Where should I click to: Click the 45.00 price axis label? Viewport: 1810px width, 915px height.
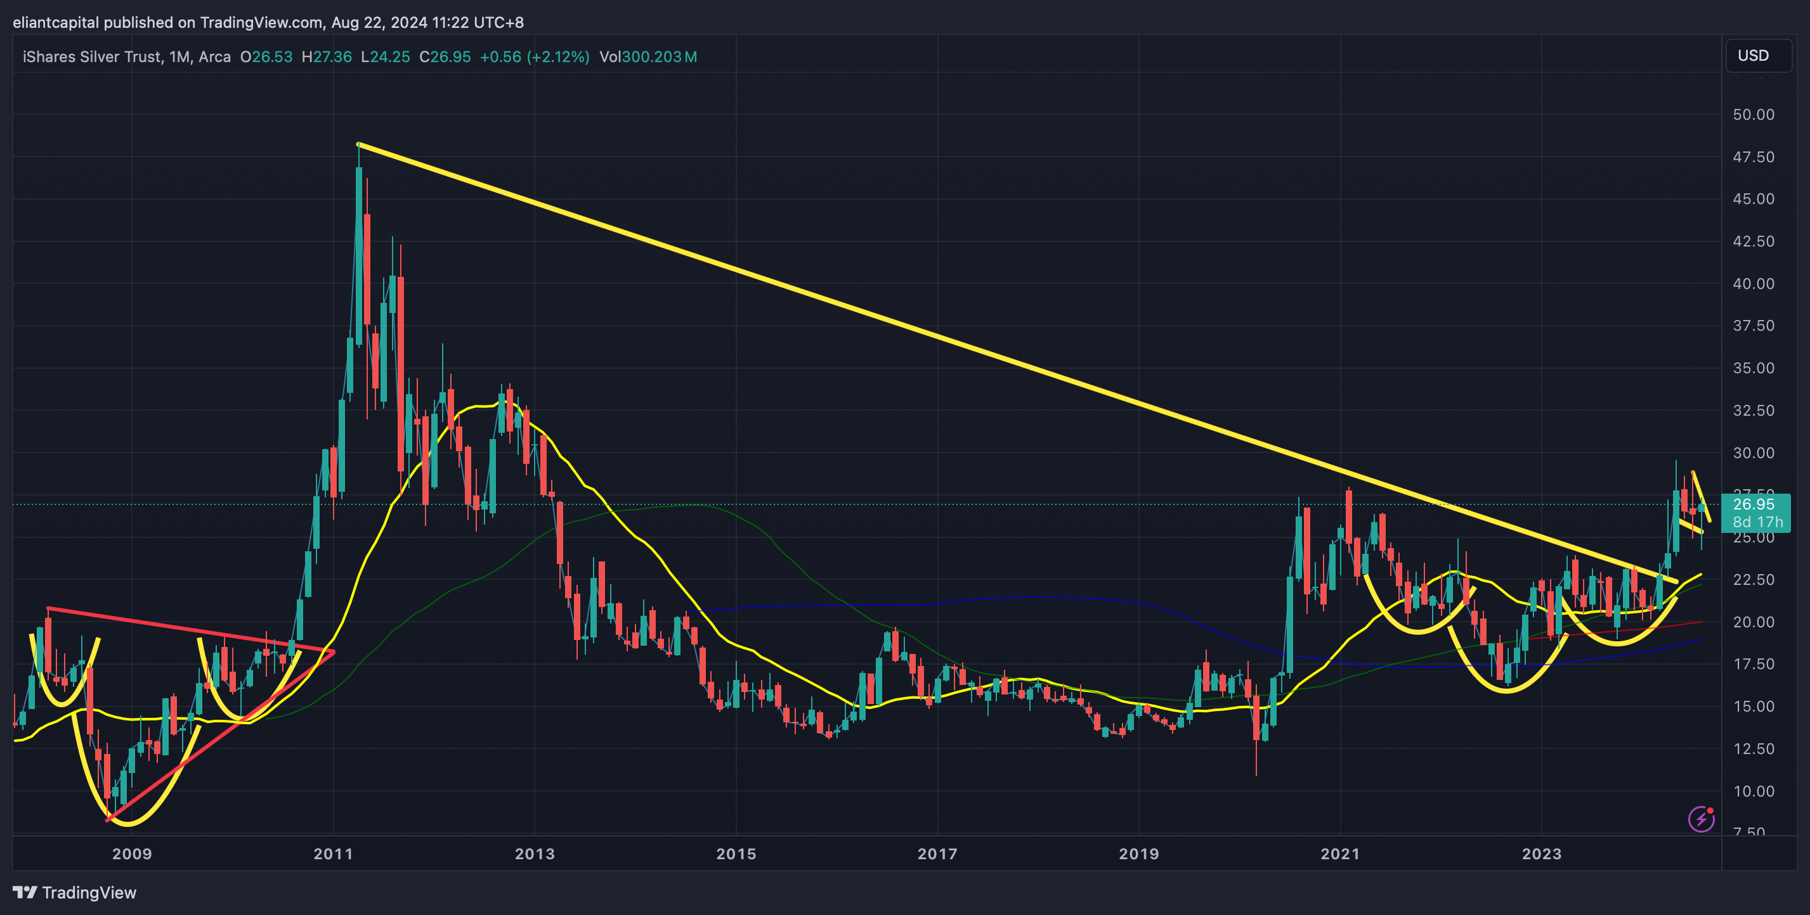pyautogui.click(x=1753, y=199)
